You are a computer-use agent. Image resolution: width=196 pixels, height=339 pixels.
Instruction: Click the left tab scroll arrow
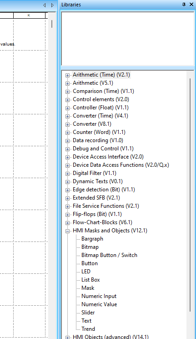45,5
